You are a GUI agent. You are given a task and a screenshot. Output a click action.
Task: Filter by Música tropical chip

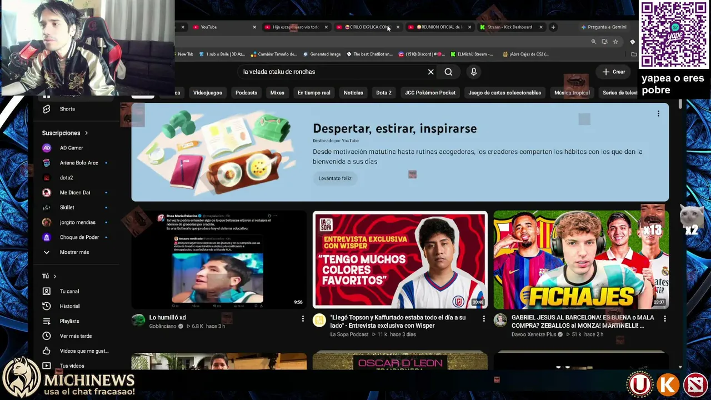(572, 93)
